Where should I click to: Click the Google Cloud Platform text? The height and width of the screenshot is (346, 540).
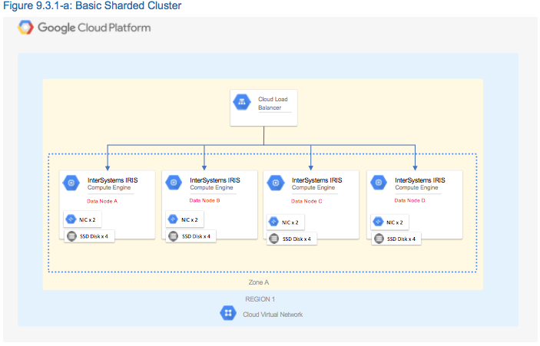94,28
